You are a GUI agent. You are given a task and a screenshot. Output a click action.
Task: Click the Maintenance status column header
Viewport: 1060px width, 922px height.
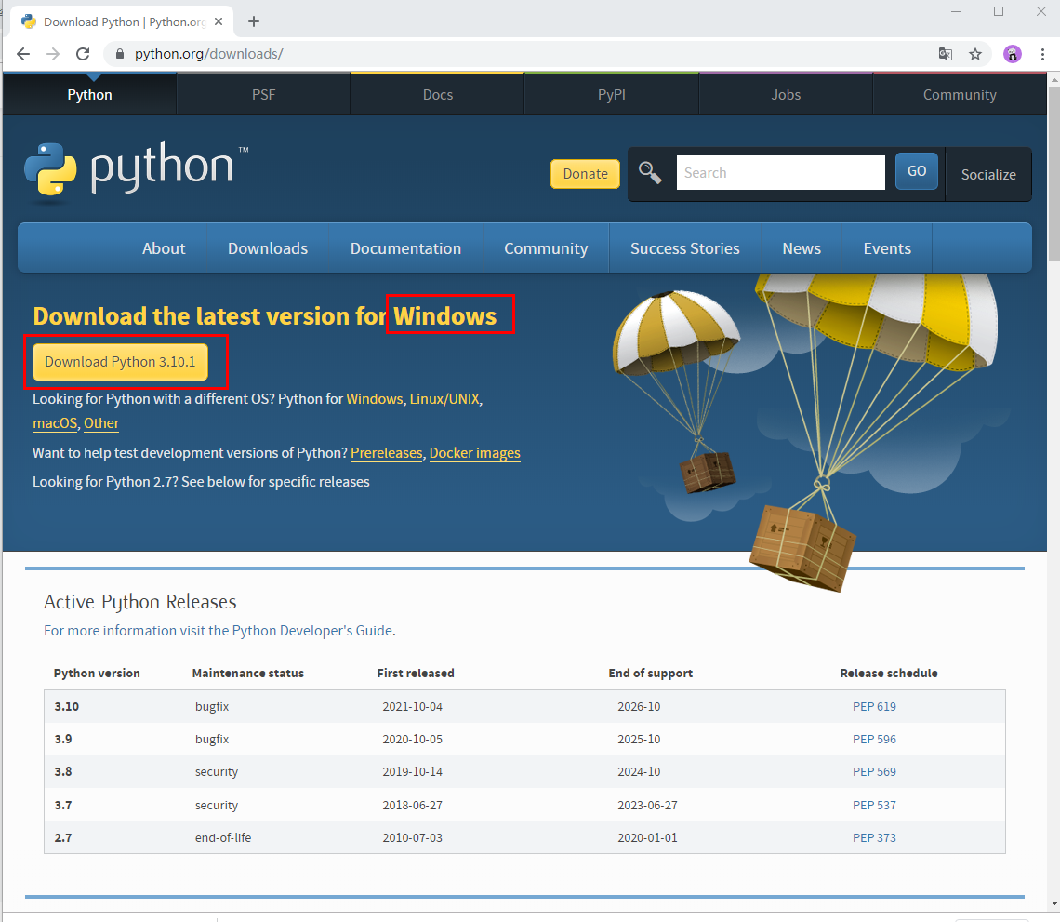click(248, 673)
